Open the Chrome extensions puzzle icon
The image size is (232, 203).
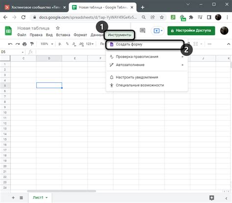point(191,17)
